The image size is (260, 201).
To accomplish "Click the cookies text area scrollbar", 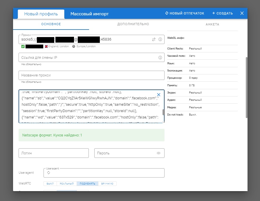I will click(163, 112).
